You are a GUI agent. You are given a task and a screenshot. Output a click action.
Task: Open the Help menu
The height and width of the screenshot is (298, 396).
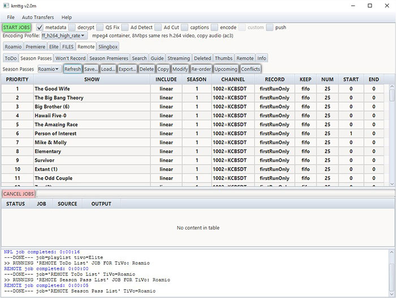67,17
